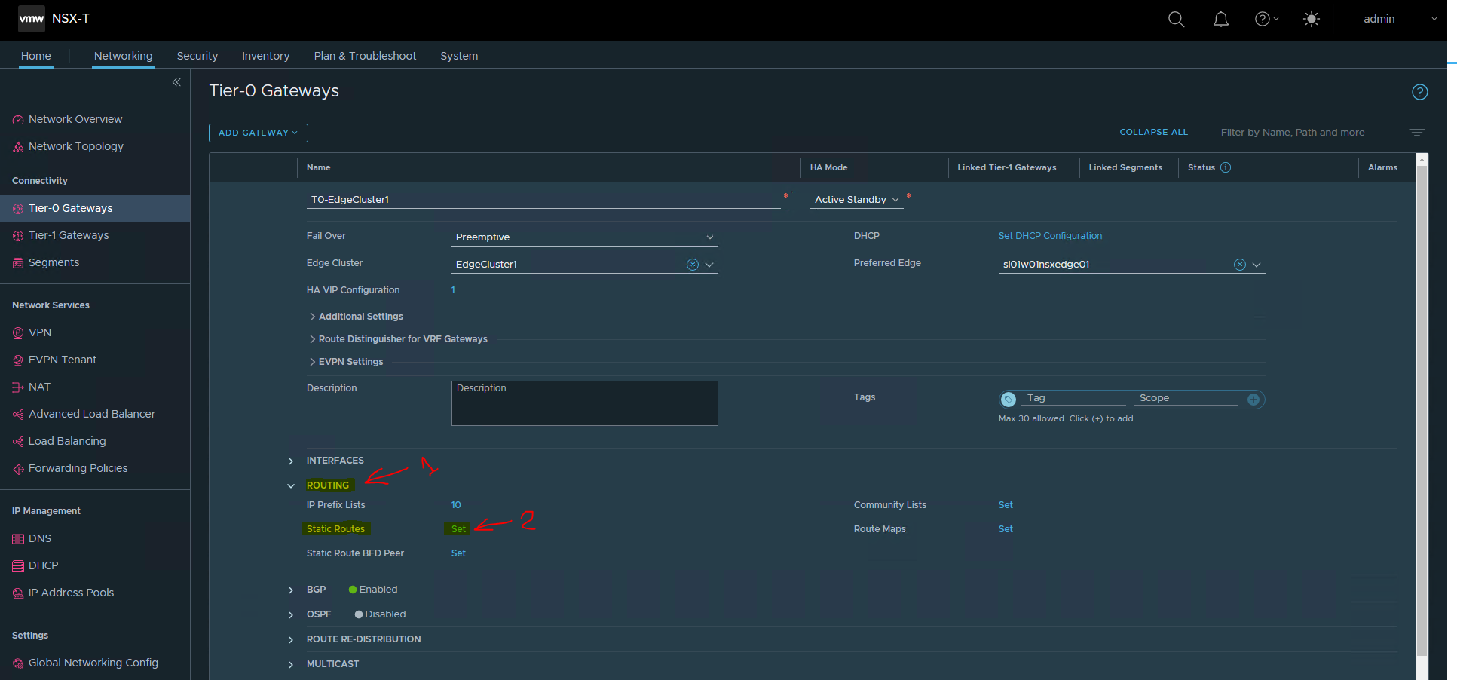
Task: Open the Fail Over Preemptive dropdown
Action: 584,237
